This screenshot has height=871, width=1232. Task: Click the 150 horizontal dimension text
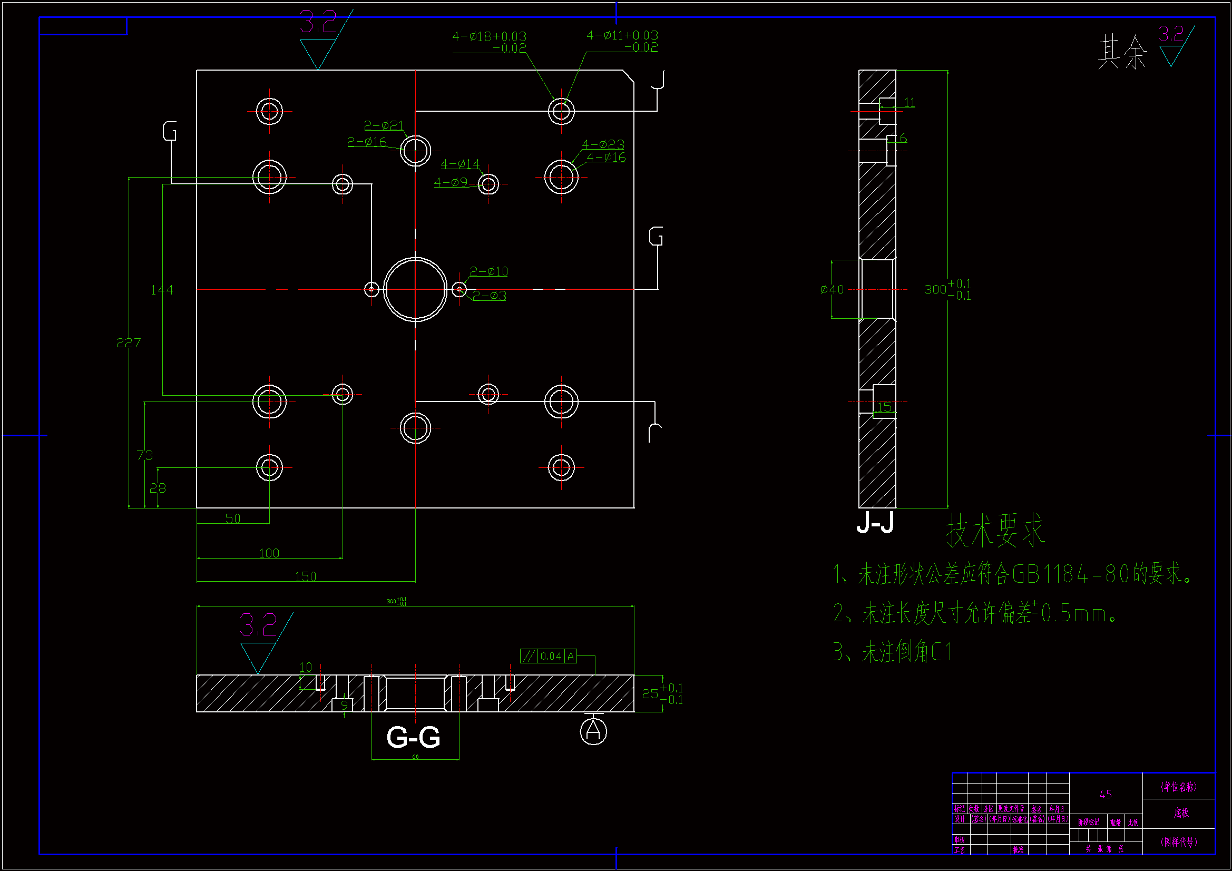point(305,576)
